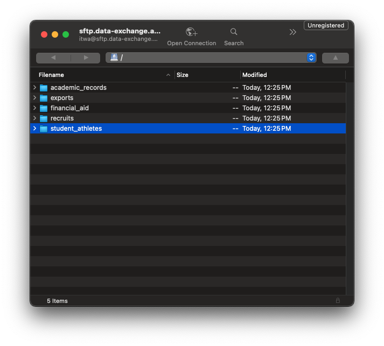Image resolution: width=384 pixels, height=346 pixels.
Task: Go forward with the right arrow button
Action: pyautogui.click(x=86, y=58)
